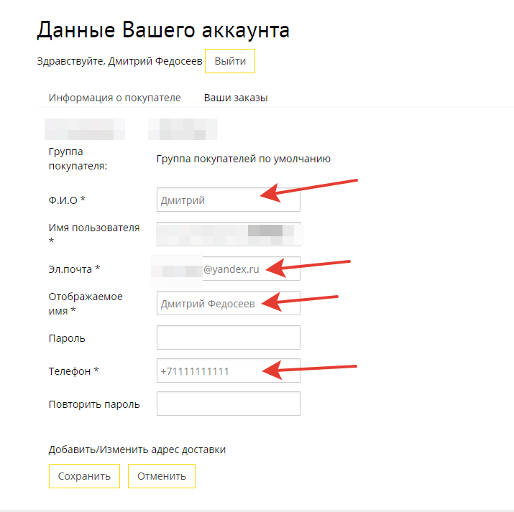Click the Имя пользователя * label

coord(94,234)
